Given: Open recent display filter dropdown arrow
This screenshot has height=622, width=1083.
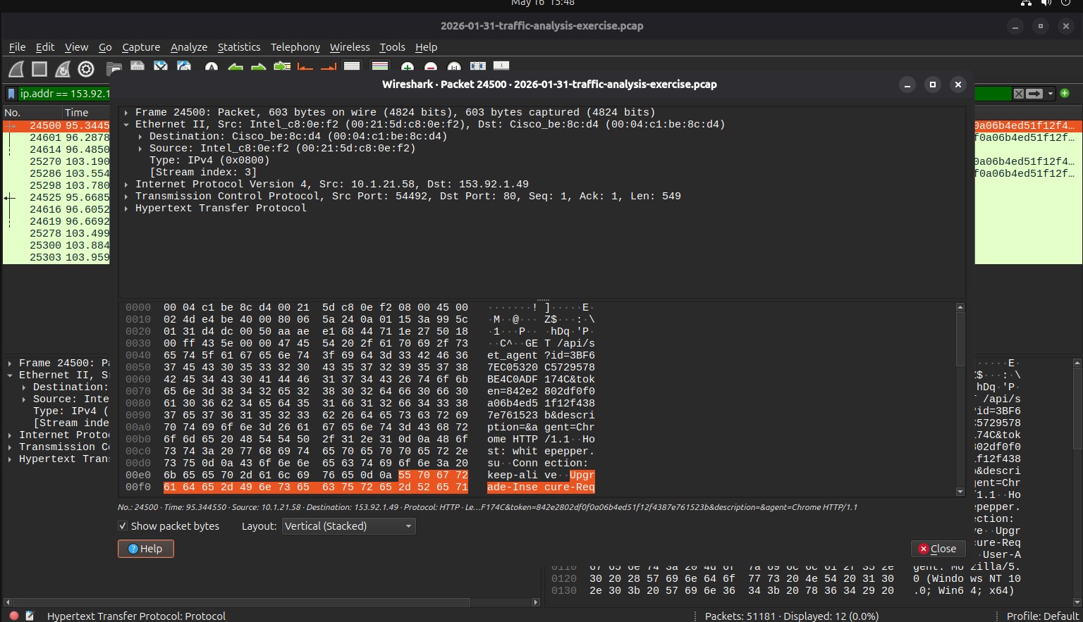Looking at the screenshot, I should [x=1051, y=94].
